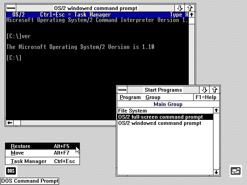
Task: Choose Restore from the DOS icon menu
Action: tap(20, 146)
